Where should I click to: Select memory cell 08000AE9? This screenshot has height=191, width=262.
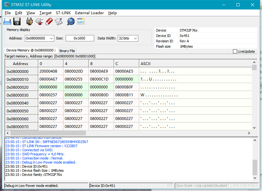pos(101,71)
